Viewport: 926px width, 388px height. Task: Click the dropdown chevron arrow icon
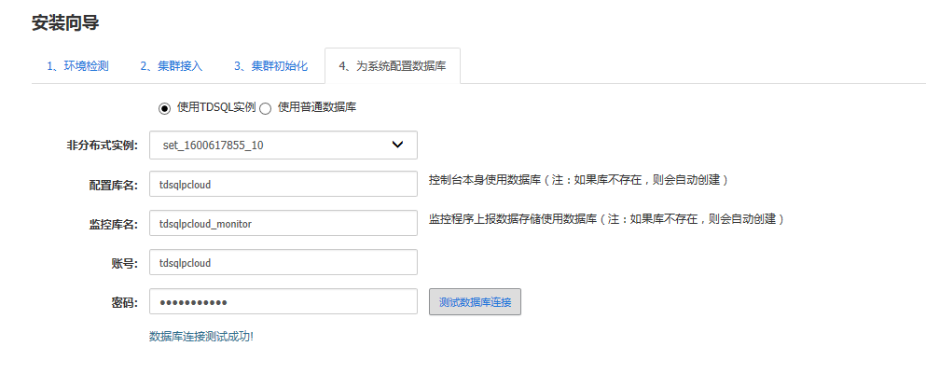[398, 145]
